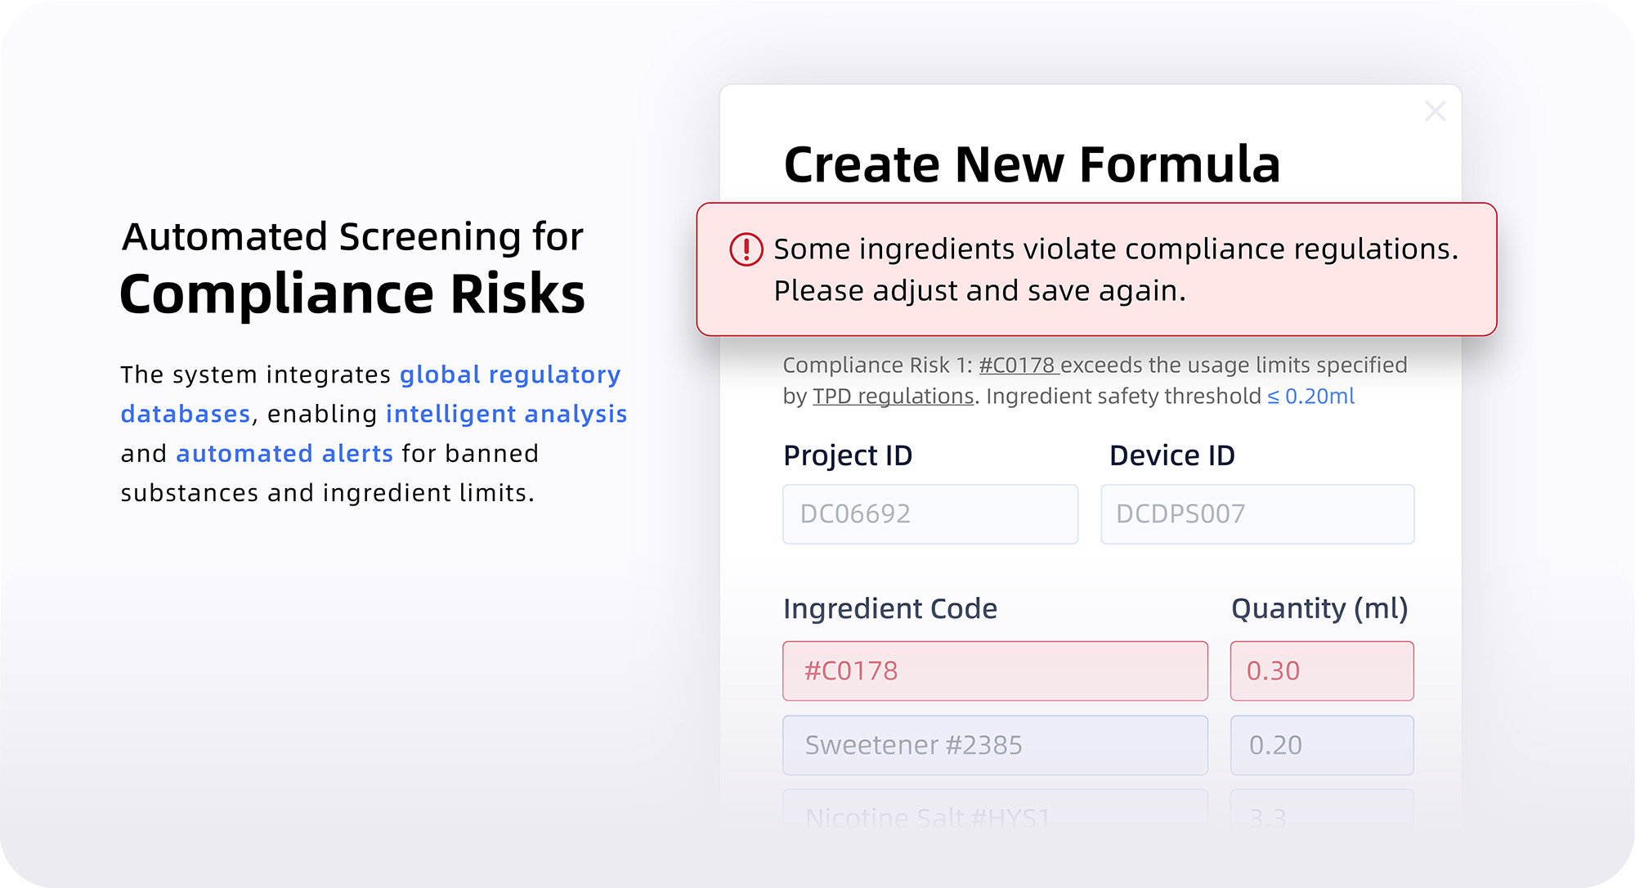1635x888 pixels.
Task: Focus the Device ID field DCDPS007
Action: coord(1257,514)
